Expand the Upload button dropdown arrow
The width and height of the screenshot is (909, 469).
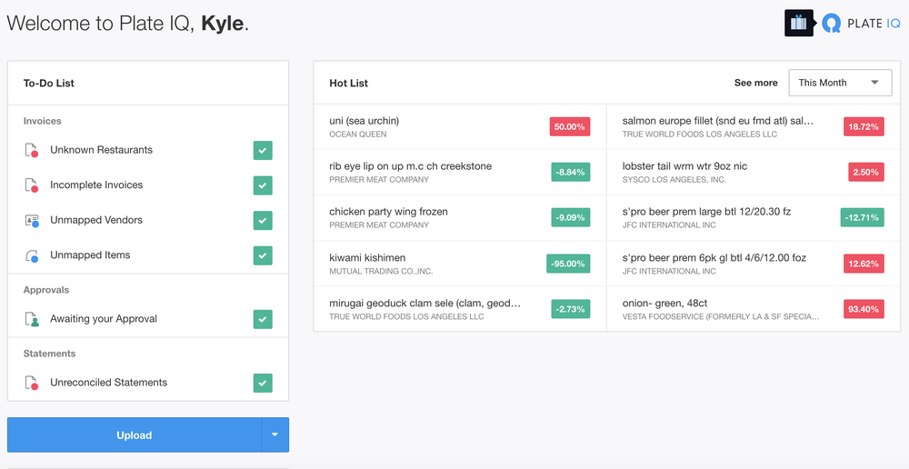[275, 435]
